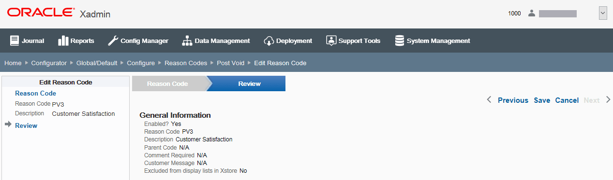The width and height of the screenshot is (613, 180).
Task: Click sidebar Customer Satisfaction description
Action: [x=83, y=114]
